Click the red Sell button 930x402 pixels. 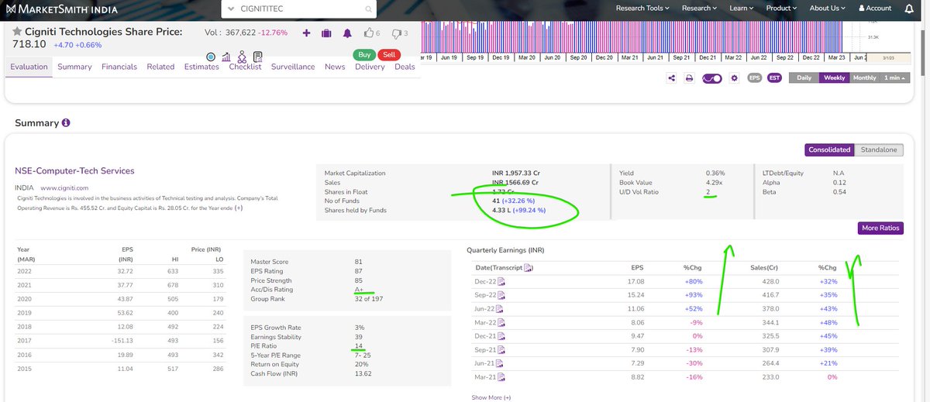(389, 54)
